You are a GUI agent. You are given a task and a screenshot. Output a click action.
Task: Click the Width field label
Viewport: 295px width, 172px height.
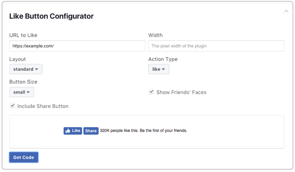(x=155, y=35)
